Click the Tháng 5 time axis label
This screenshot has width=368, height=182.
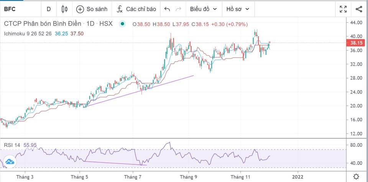80,176
